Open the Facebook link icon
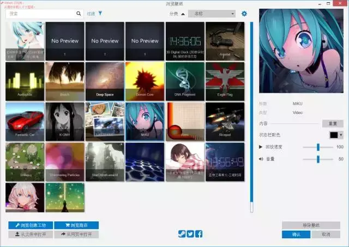This screenshot has width=349, height=247. (x=198, y=234)
